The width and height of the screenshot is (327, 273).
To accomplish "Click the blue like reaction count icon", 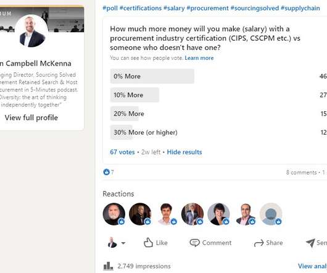I will [106, 172].
